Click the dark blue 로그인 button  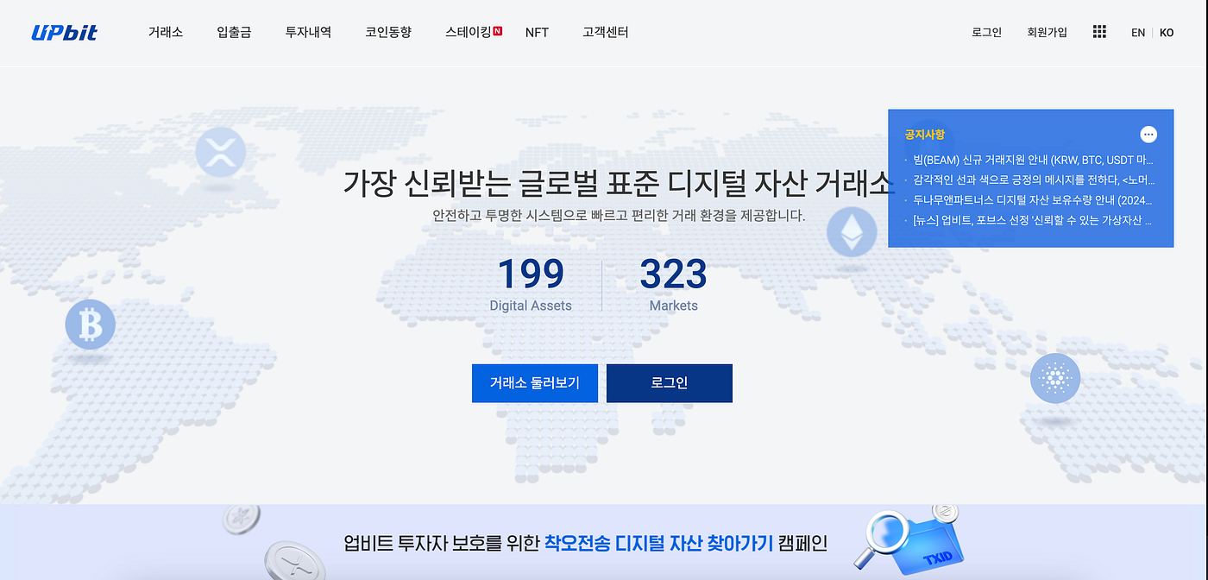click(x=670, y=383)
